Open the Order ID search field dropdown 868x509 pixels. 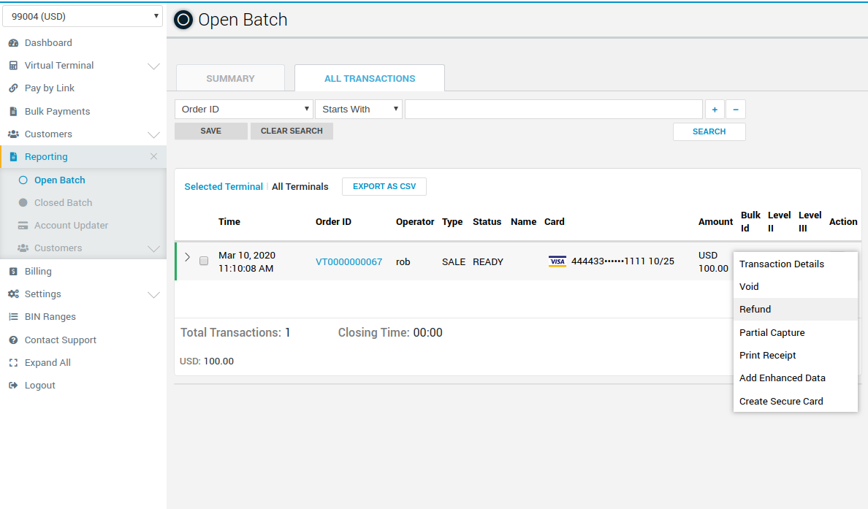tap(244, 110)
